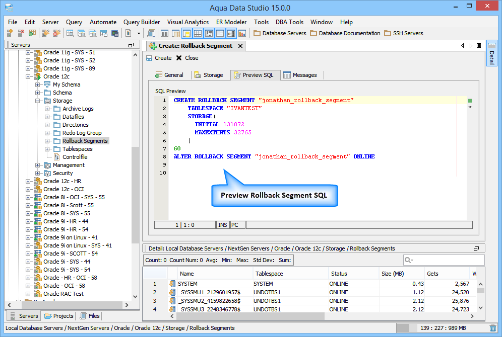Toggle the INS insert mode indicator
This screenshot has width=502, height=337.
[x=222, y=225]
